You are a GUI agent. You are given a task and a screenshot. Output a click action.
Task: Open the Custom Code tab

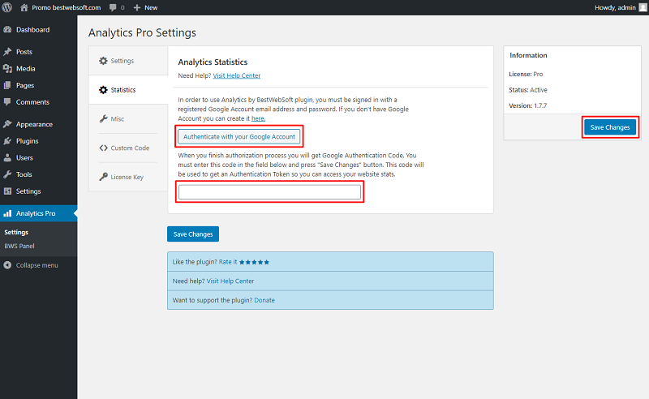click(128, 148)
